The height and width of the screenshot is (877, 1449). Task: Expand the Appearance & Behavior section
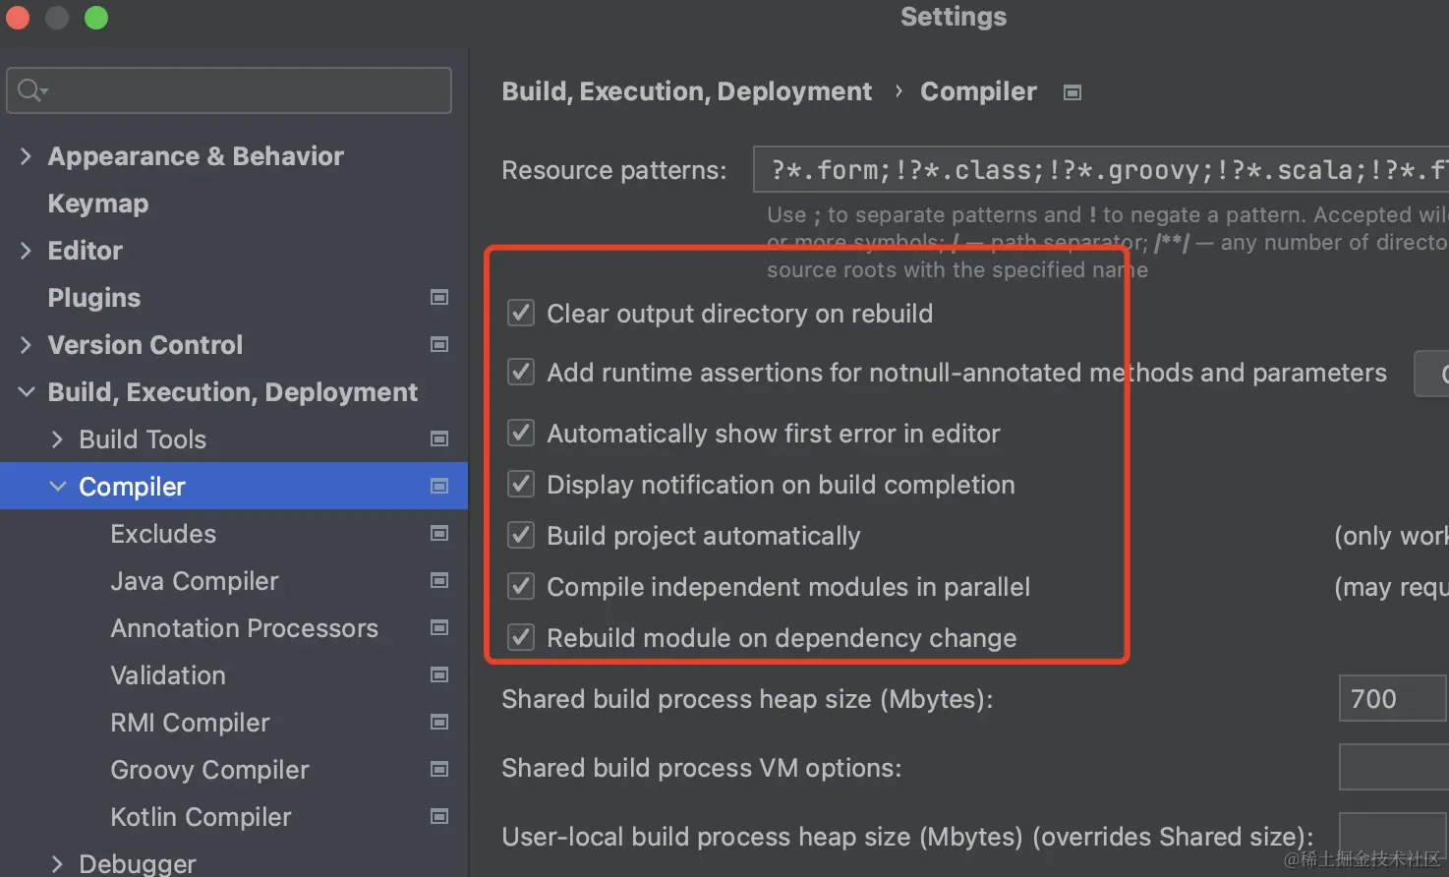[27, 156]
